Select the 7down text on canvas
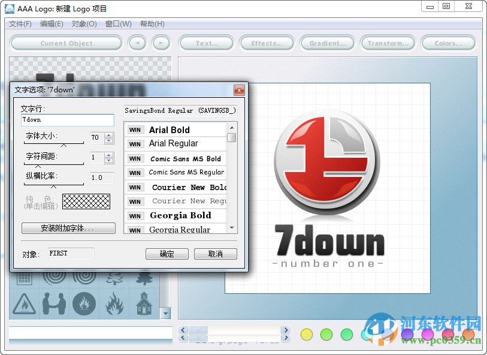487x355 pixels. pos(329,240)
